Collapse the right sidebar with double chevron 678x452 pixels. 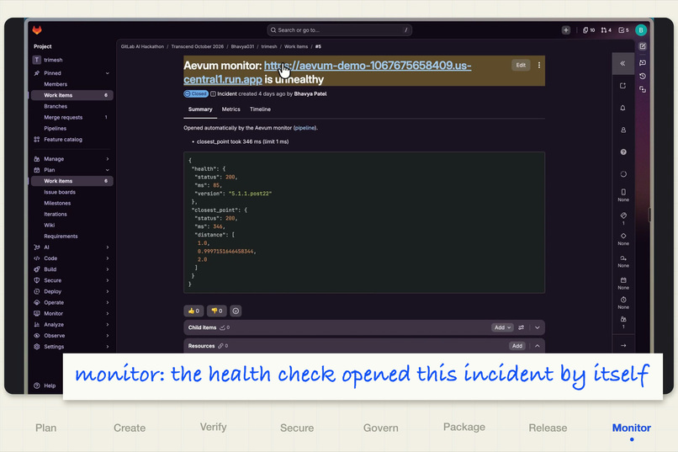tap(622, 64)
